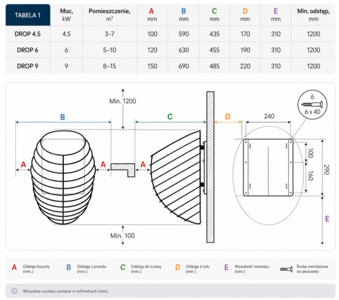Click the "Pomieszczenie, m³" column header

tap(110, 15)
